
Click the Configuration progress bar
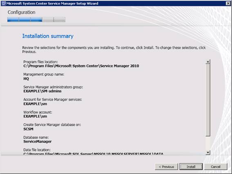click(x=36, y=20)
